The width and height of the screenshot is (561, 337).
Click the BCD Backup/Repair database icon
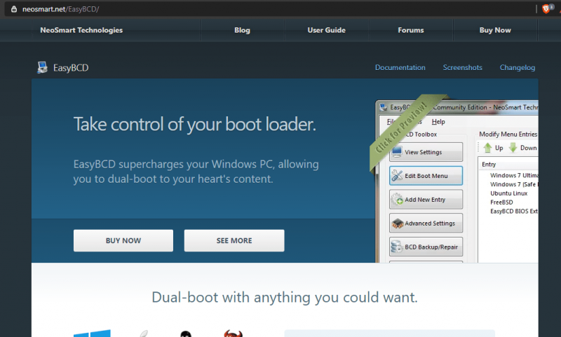coord(397,247)
